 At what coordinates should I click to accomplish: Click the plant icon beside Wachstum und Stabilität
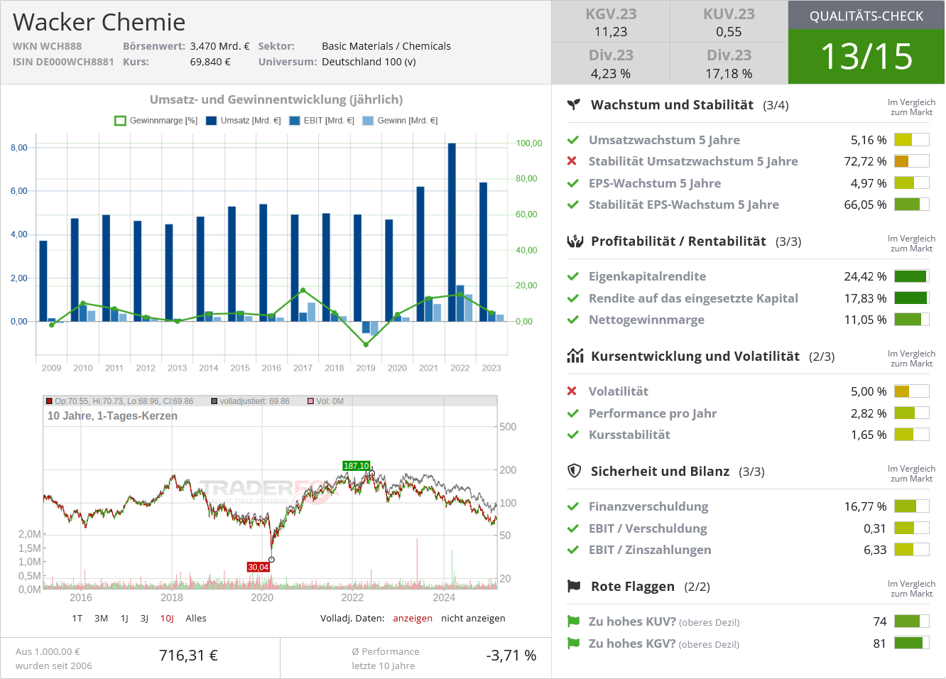[x=574, y=104]
